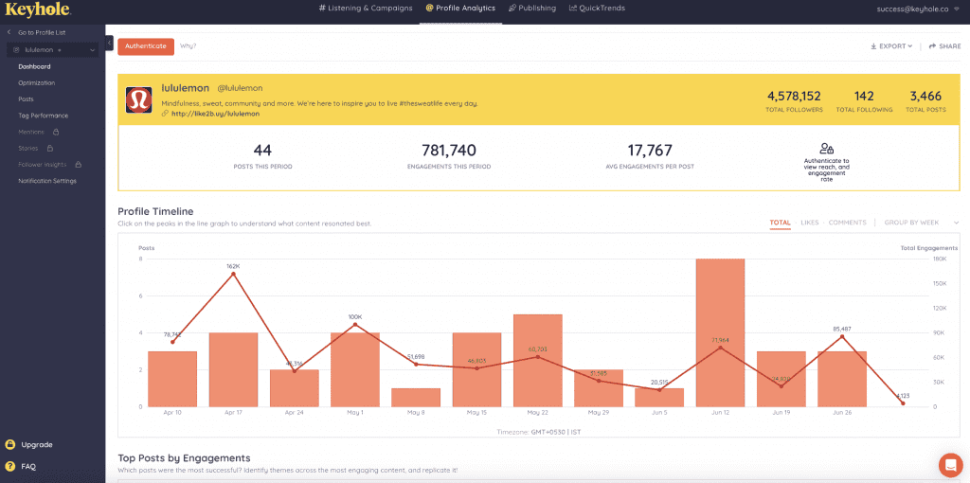Image resolution: width=970 pixels, height=483 pixels.
Task: Click the @lululemon handle text
Action: [240, 88]
